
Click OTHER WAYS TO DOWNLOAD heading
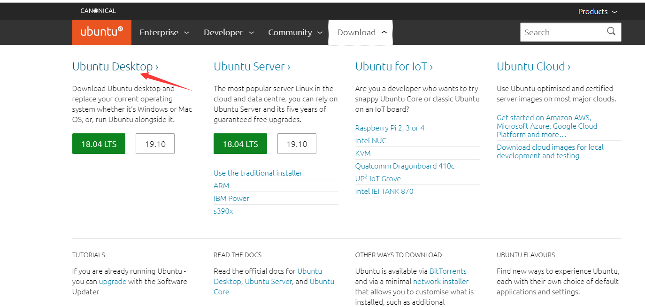click(399, 255)
